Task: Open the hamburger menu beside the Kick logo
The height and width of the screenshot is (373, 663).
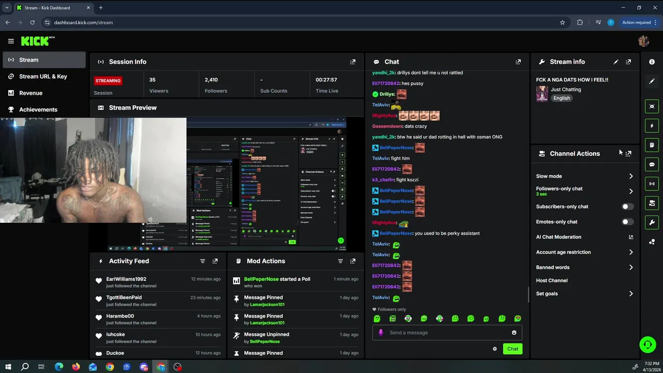Action: point(11,41)
